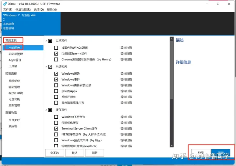Check NET程序集缓存 option
The image size is (236, 166).
(56, 134)
